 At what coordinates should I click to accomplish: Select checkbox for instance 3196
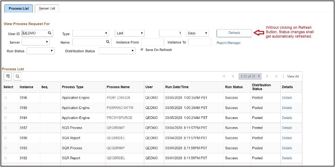[6, 98]
